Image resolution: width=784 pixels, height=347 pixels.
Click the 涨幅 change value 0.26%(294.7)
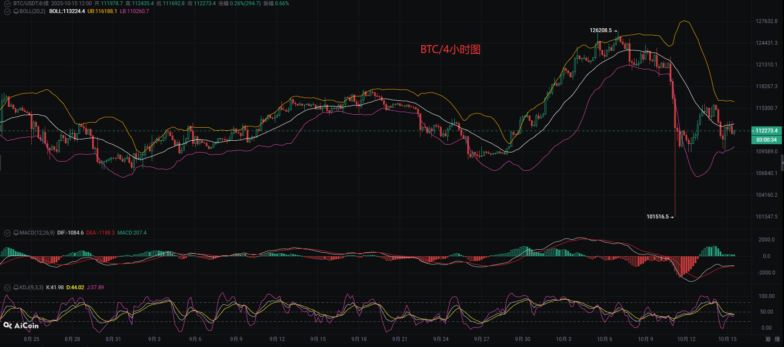245,3
